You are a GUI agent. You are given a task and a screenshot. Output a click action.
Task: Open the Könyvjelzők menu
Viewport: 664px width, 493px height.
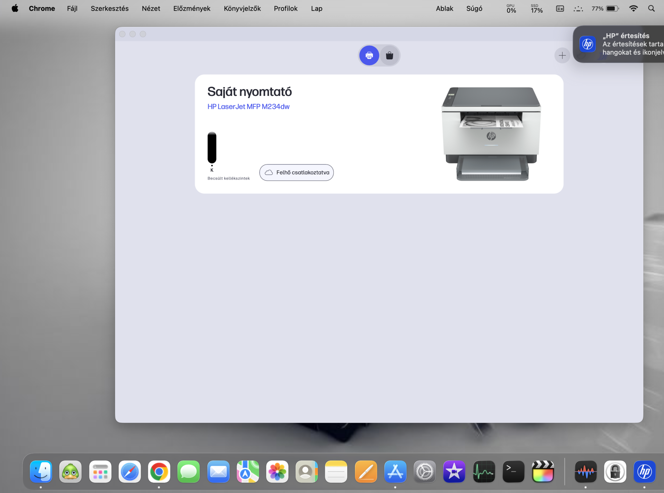tap(242, 8)
